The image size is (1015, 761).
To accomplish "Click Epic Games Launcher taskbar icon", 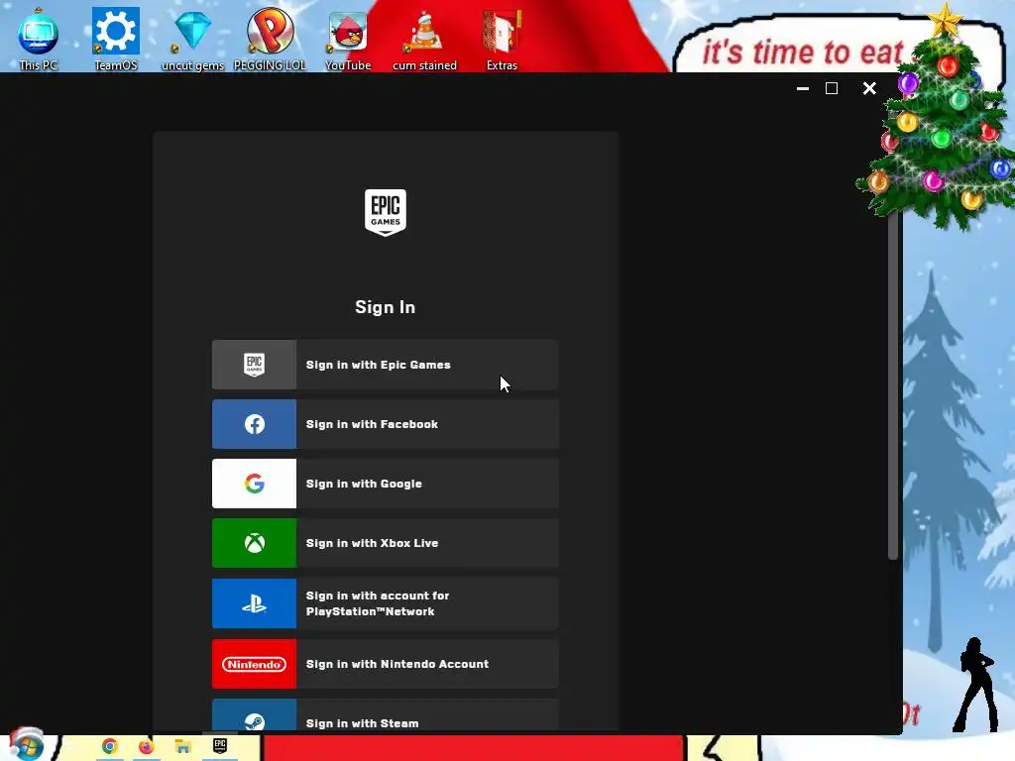I will (220, 747).
